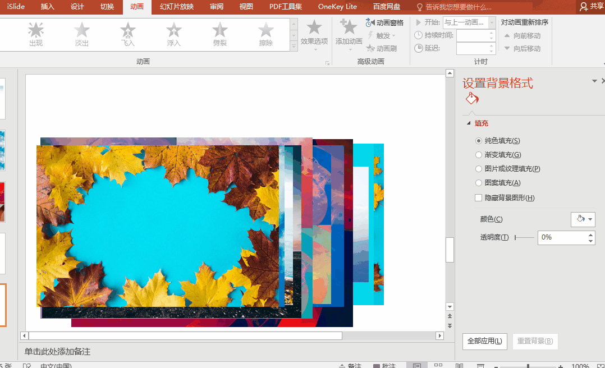Expand the animation gallery more arrow
Image resolution: width=605 pixels, height=368 pixels.
(x=294, y=47)
